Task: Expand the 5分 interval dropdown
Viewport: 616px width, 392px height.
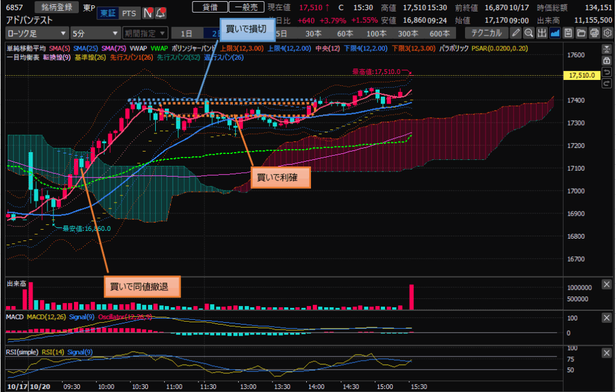Action: tap(94, 33)
